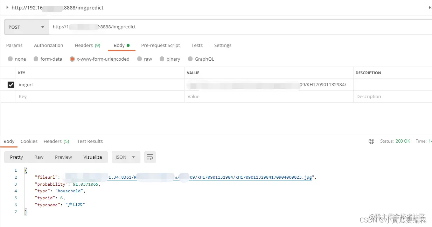Click line number 7 in response gutter
This screenshot has width=432, height=227.
(x=15, y=212)
